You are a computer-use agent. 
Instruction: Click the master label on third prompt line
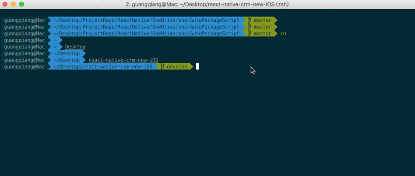coord(263,34)
